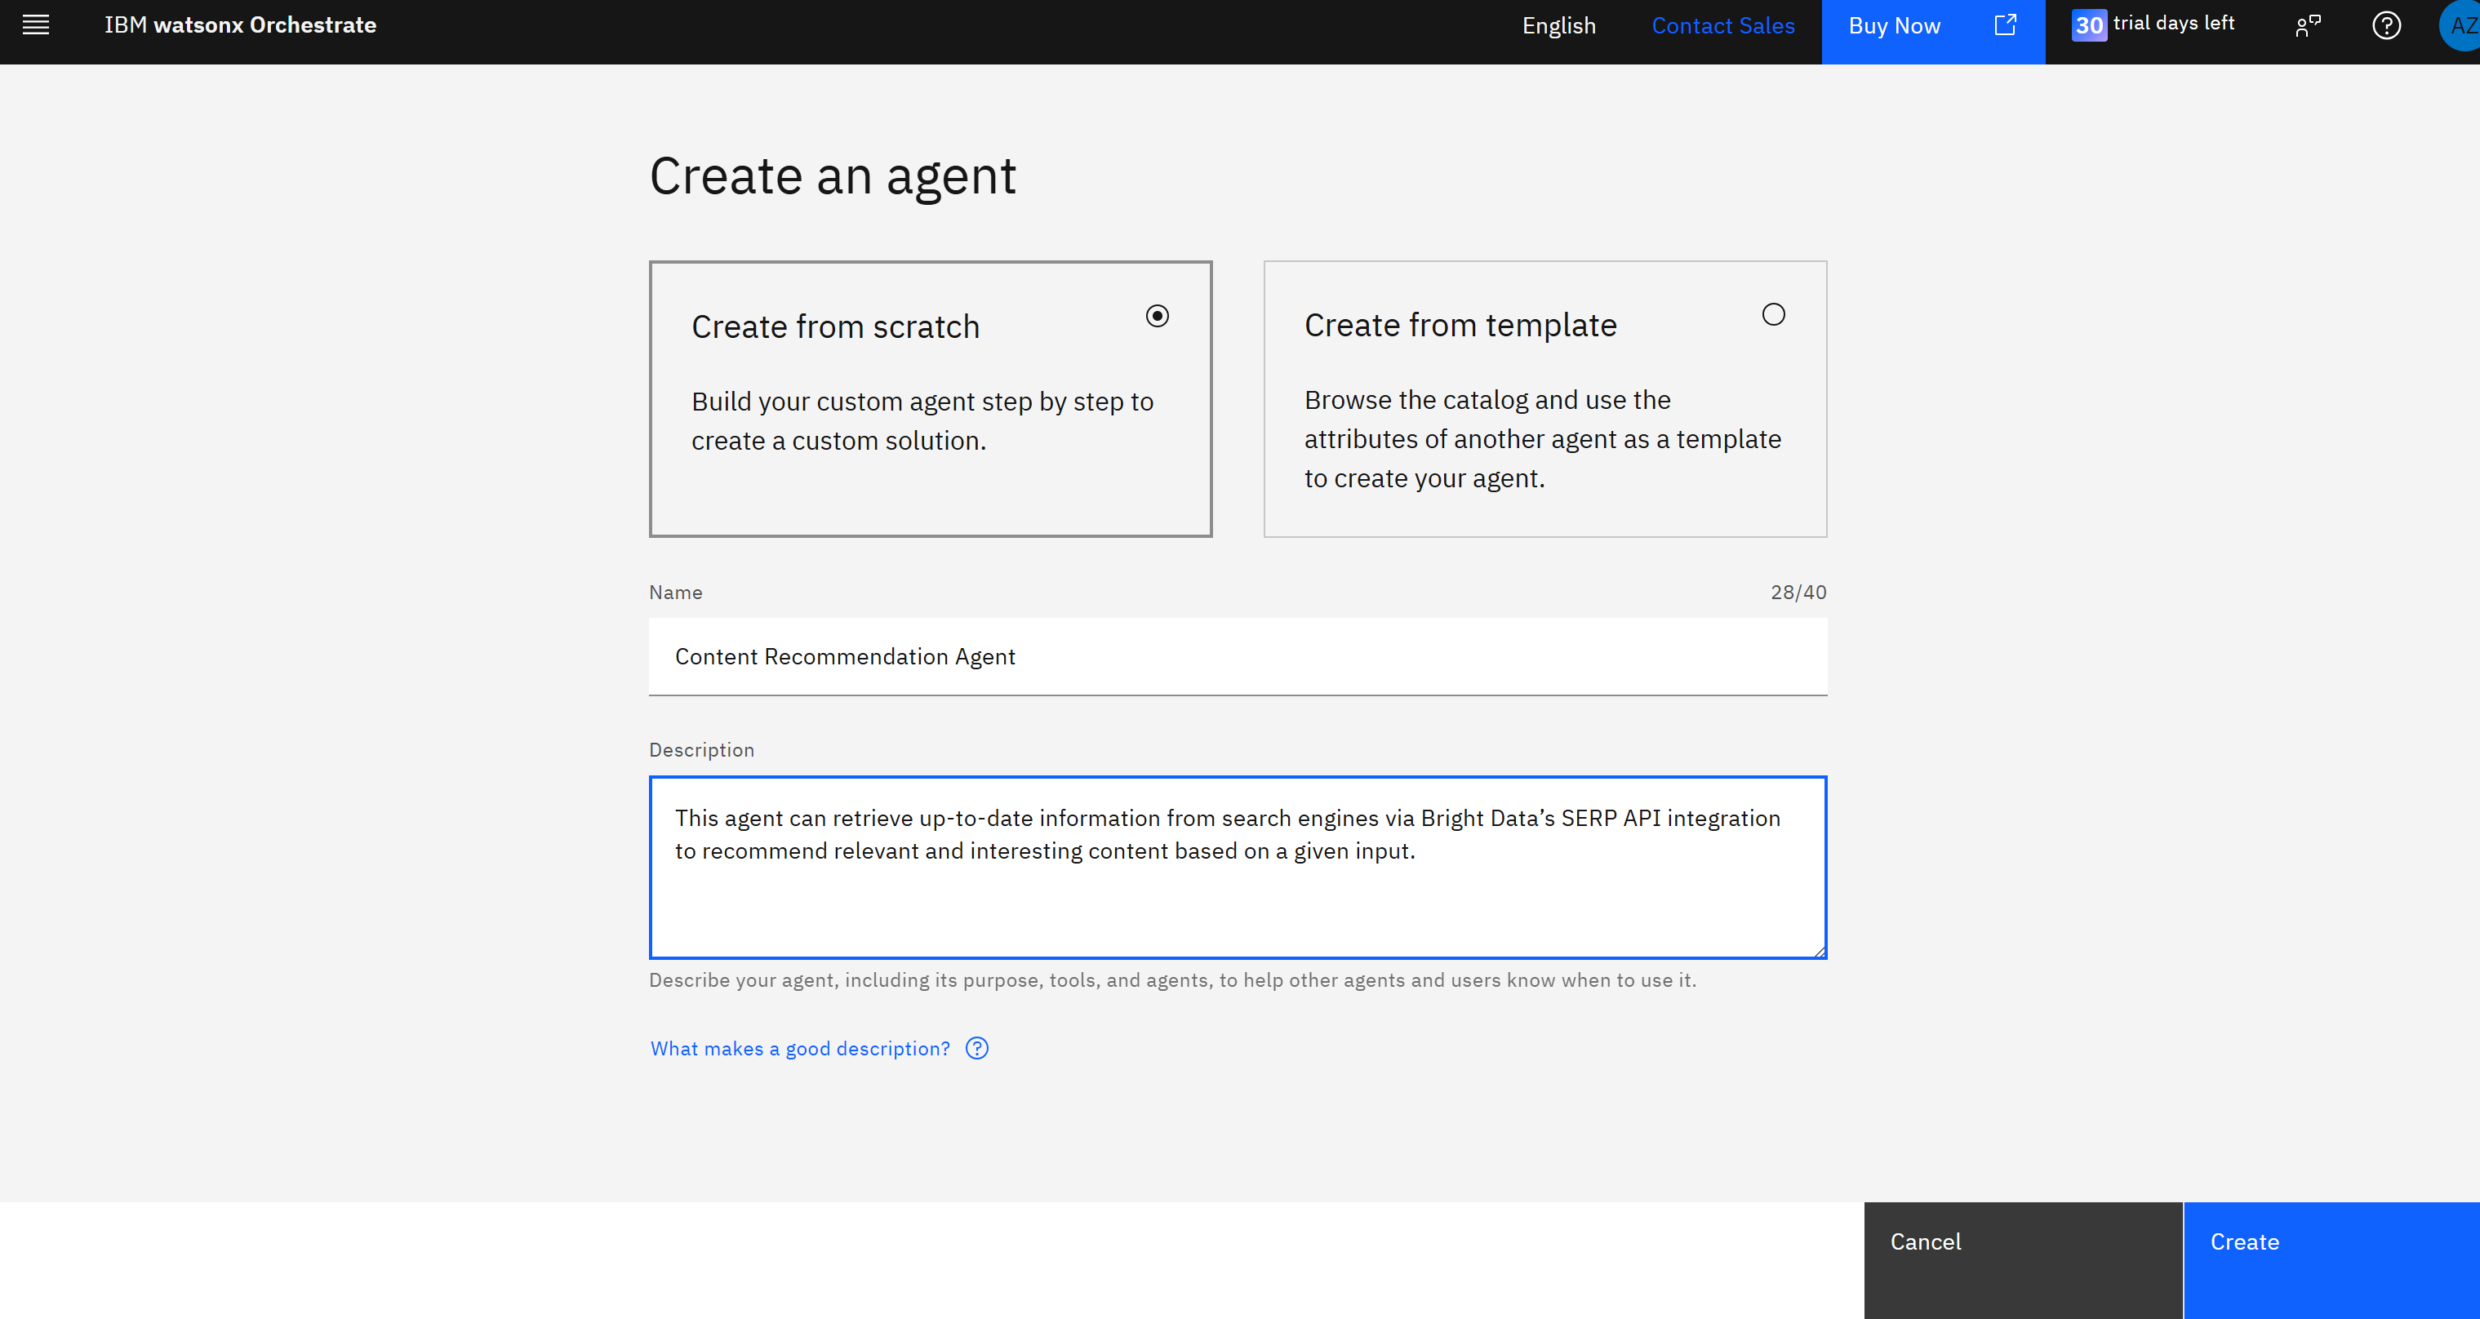Click the help icon beside the description tip link
The width and height of the screenshot is (2480, 1319).
976,1049
